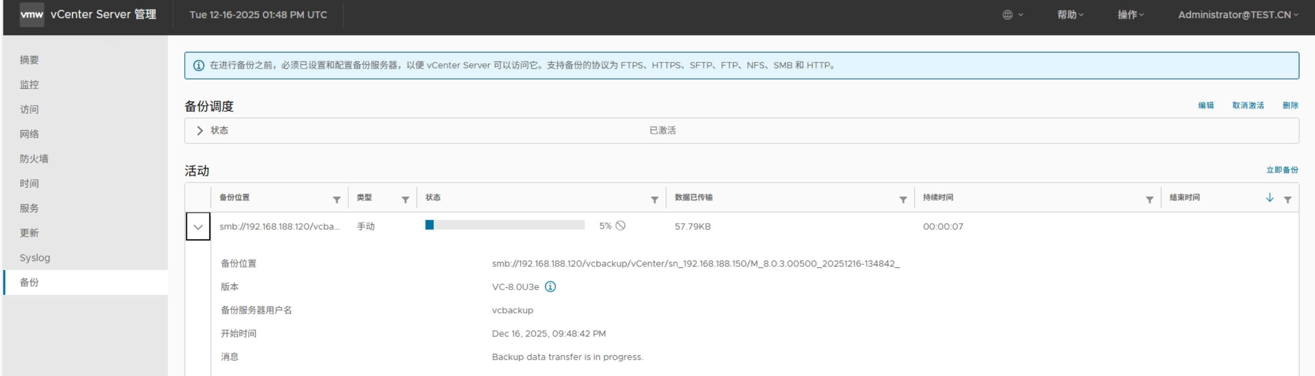Click 取消激活 to deactivate schedule

pyautogui.click(x=1247, y=106)
